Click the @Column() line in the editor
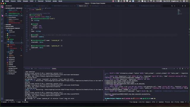This screenshot has width=190, height=107. pos(34,35)
